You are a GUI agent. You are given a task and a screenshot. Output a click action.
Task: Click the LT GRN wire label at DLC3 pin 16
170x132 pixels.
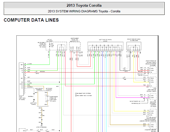29,64
